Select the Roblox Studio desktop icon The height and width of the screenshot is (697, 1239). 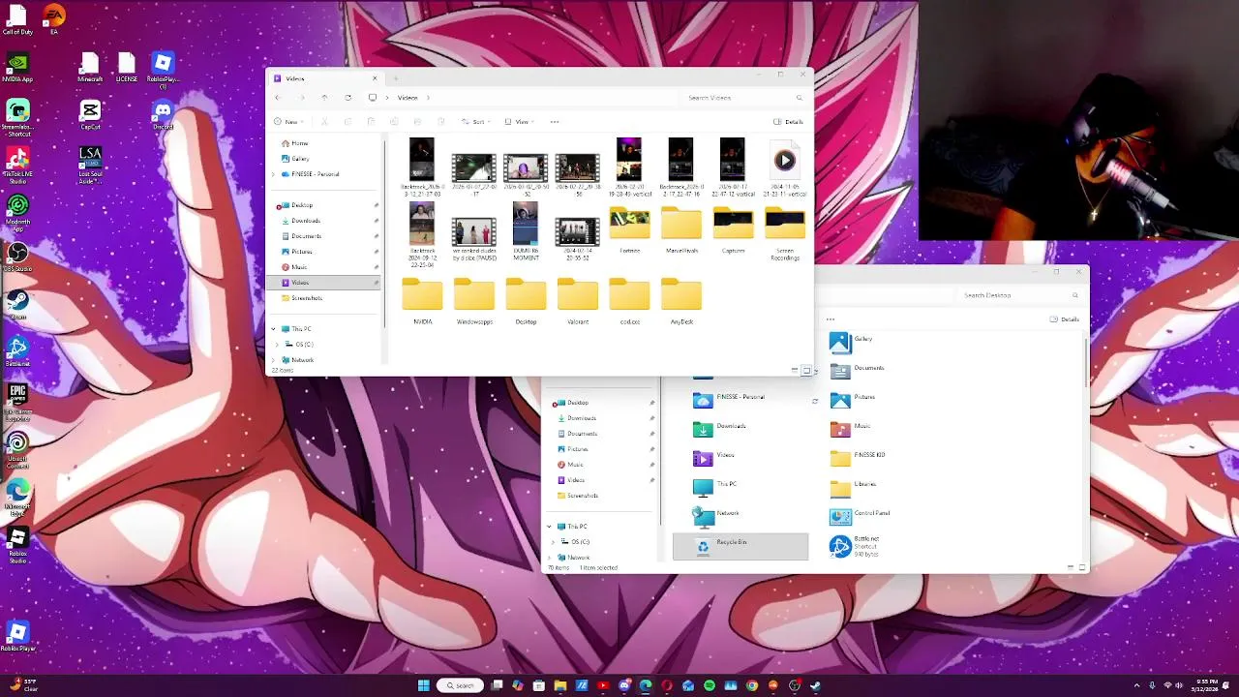(17, 545)
